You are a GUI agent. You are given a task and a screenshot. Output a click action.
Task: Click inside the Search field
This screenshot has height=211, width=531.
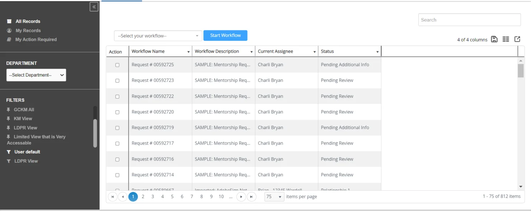coord(469,20)
